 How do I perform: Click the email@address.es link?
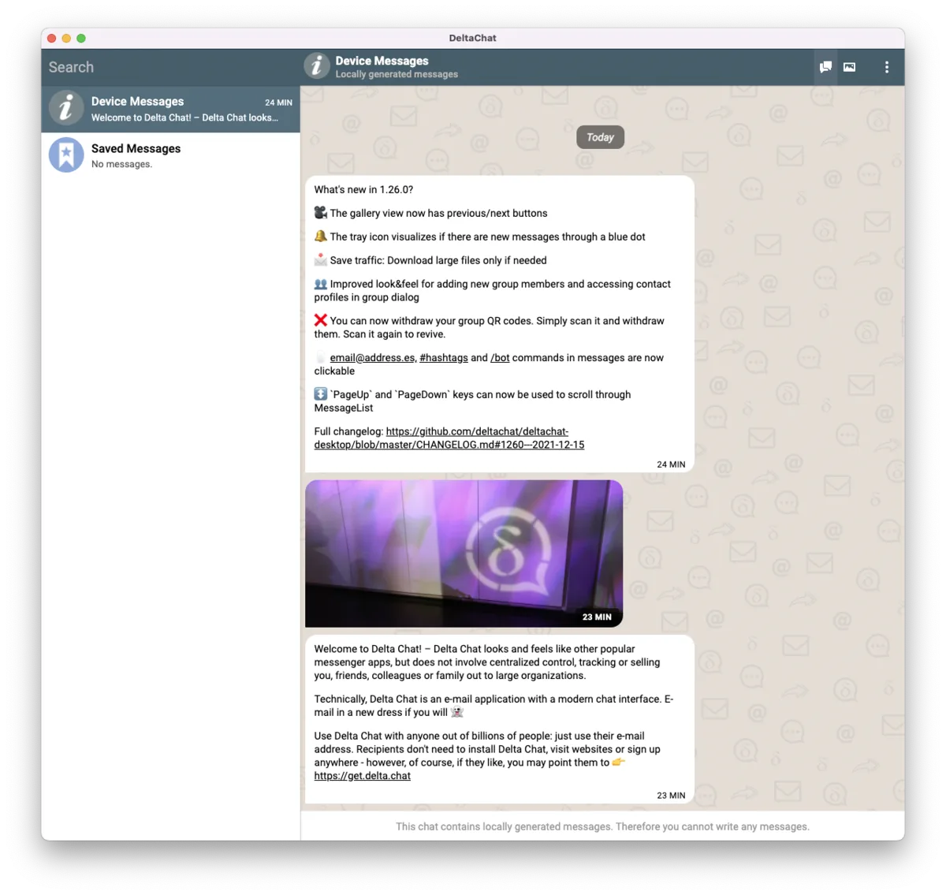click(x=372, y=358)
